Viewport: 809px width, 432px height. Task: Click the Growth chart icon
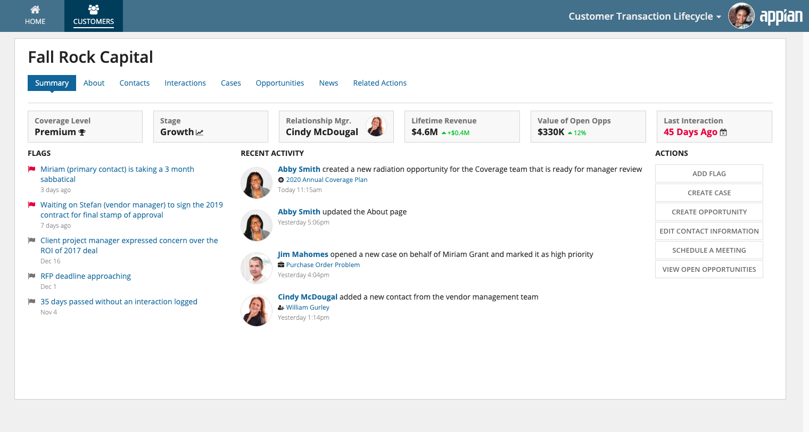[x=200, y=132]
